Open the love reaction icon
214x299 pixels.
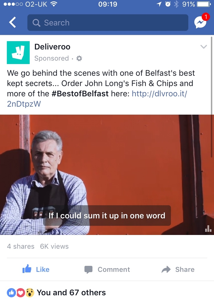tap(21, 293)
